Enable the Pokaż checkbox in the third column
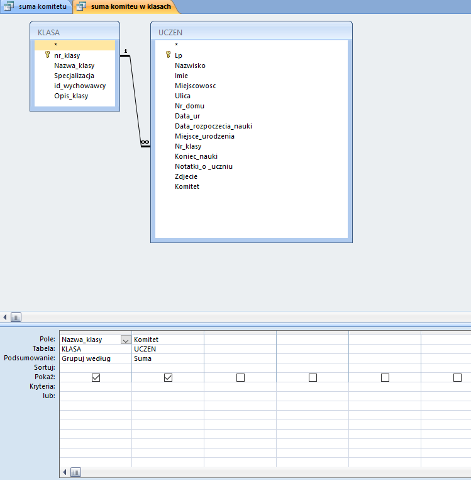 pyautogui.click(x=240, y=377)
